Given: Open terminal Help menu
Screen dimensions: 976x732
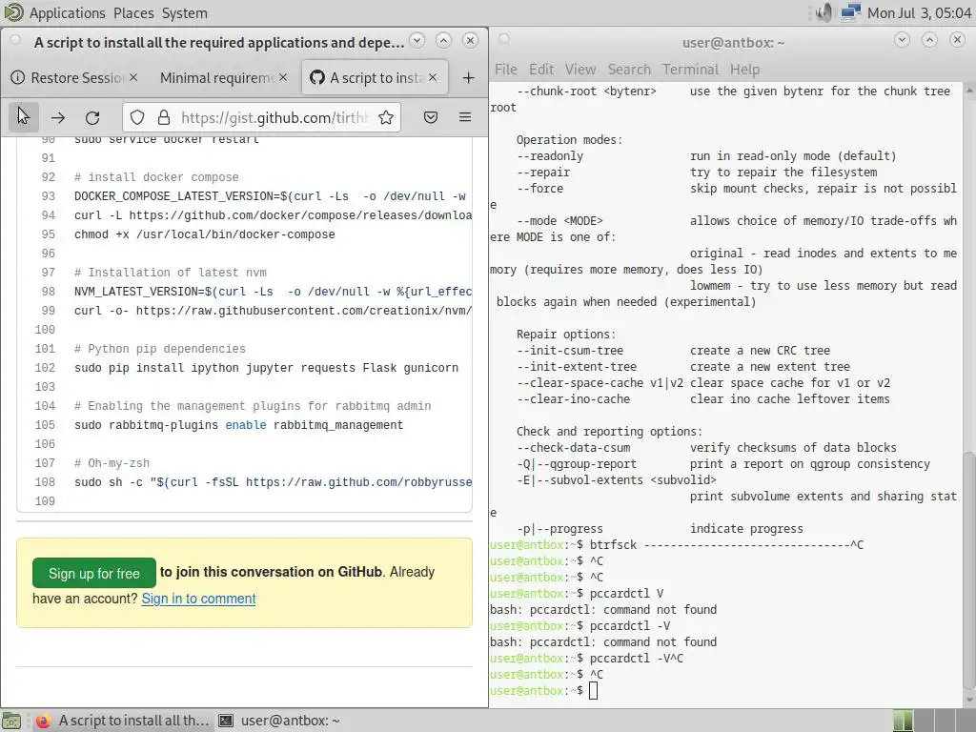Looking at the screenshot, I should pyautogui.click(x=745, y=69).
